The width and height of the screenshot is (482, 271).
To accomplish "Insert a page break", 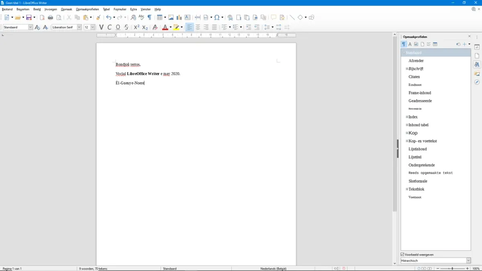I will pos(198,17).
